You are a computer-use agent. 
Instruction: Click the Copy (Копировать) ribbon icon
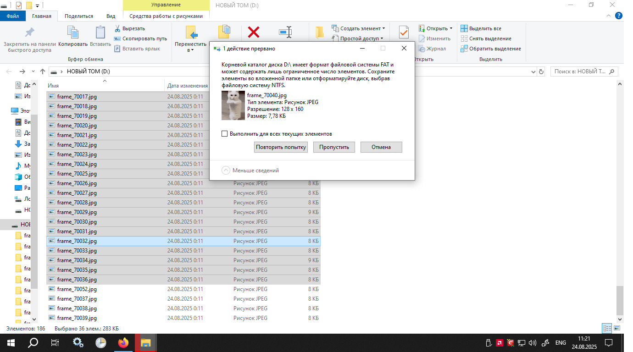[73, 33]
